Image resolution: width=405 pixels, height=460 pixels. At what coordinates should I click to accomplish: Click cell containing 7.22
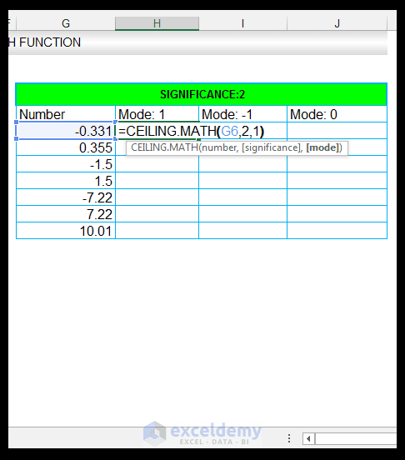66,214
